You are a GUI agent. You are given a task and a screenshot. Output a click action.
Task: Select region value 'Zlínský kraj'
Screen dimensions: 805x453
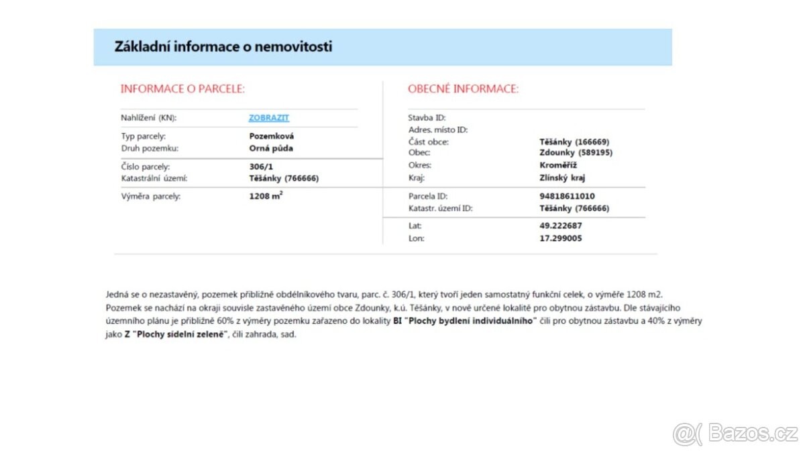[x=562, y=178]
